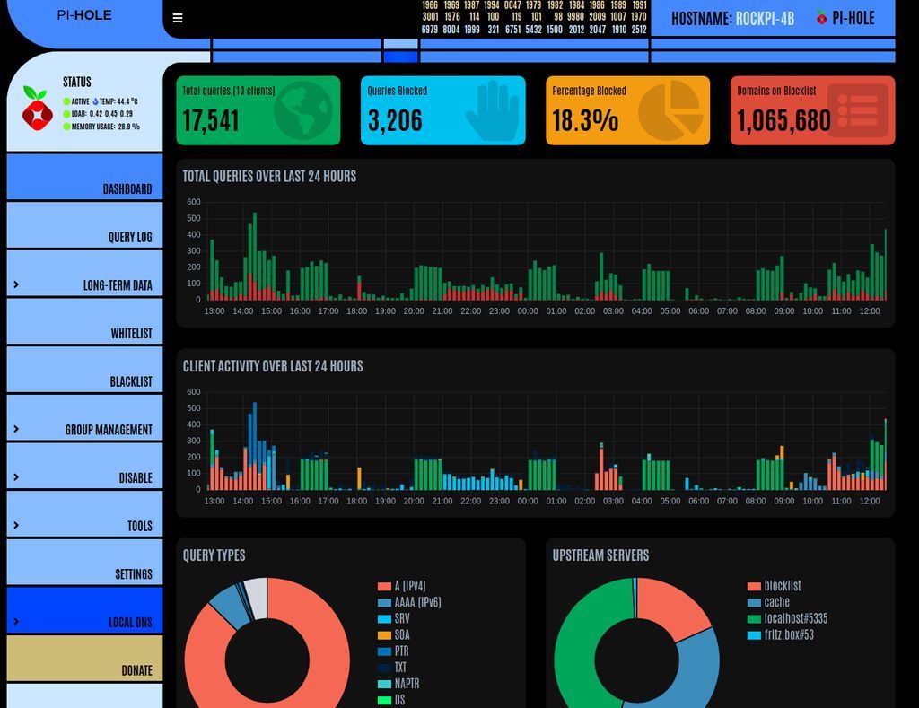
Task: Click the green Memory usage indicator dot
Action: click(66, 126)
